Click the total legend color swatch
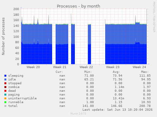This screenshot has height=117, width=157. (5, 106)
